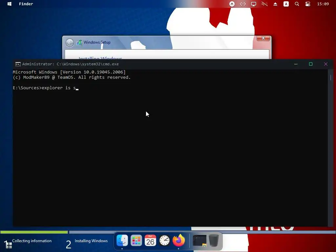The image size is (336, 252).
Task: Click the Installing Windows step 2 label
Action: point(91,241)
